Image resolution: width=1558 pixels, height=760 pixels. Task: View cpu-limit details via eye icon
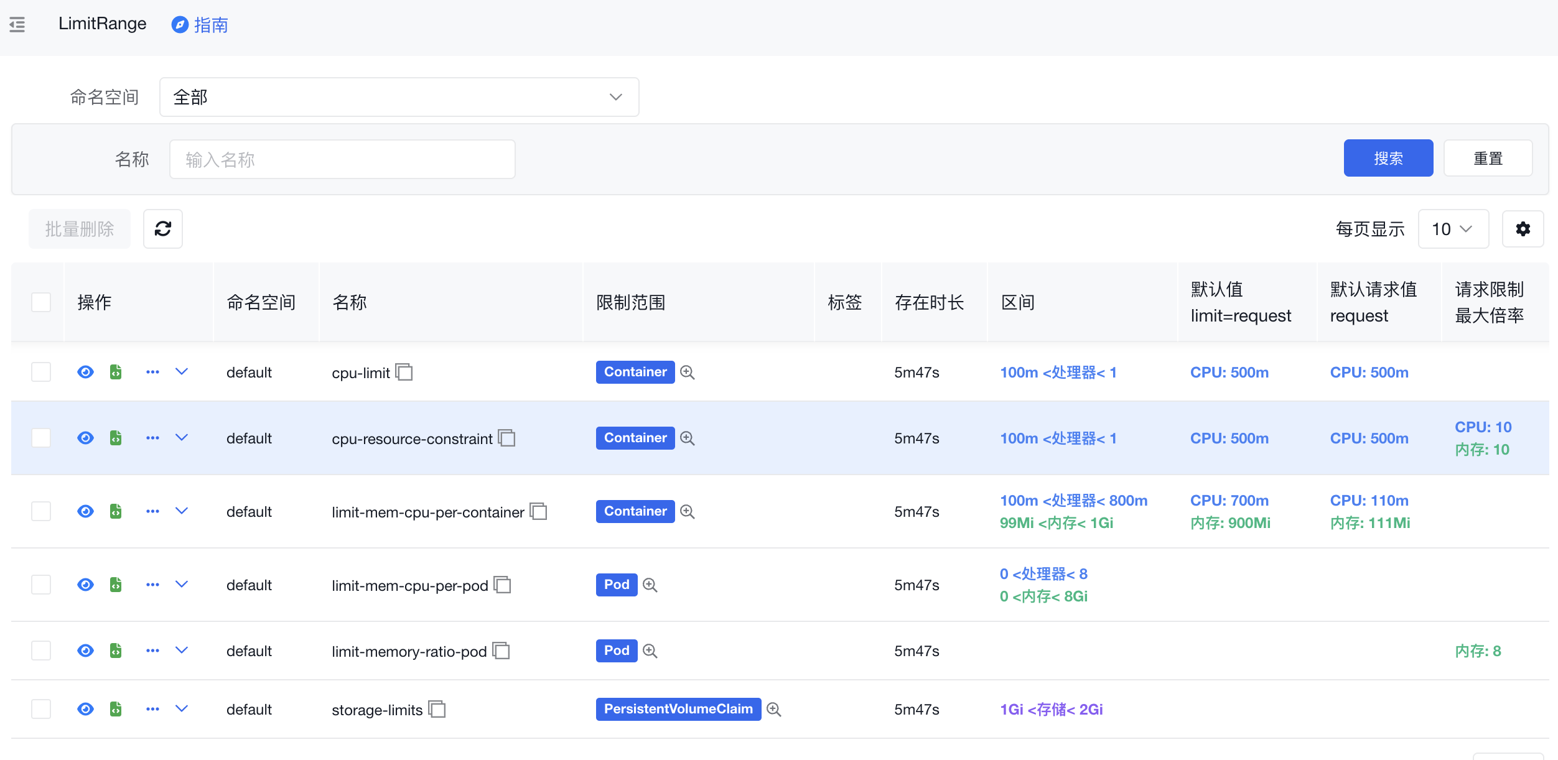(85, 372)
